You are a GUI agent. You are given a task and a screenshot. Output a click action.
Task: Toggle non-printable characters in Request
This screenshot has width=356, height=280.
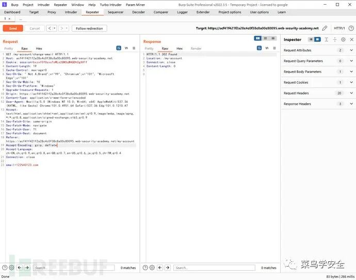tap(126, 48)
